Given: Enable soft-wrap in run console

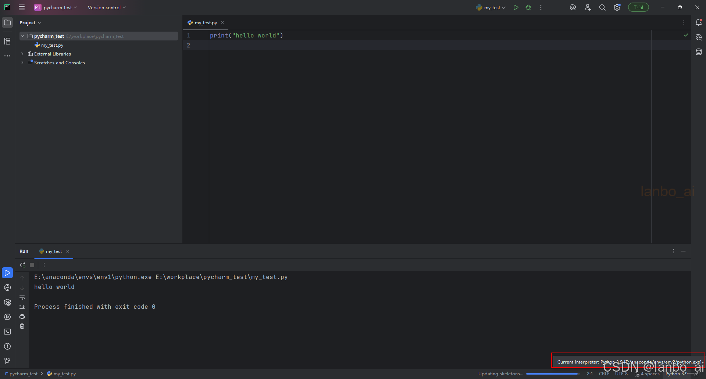Looking at the screenshot, I should point(22,298).
